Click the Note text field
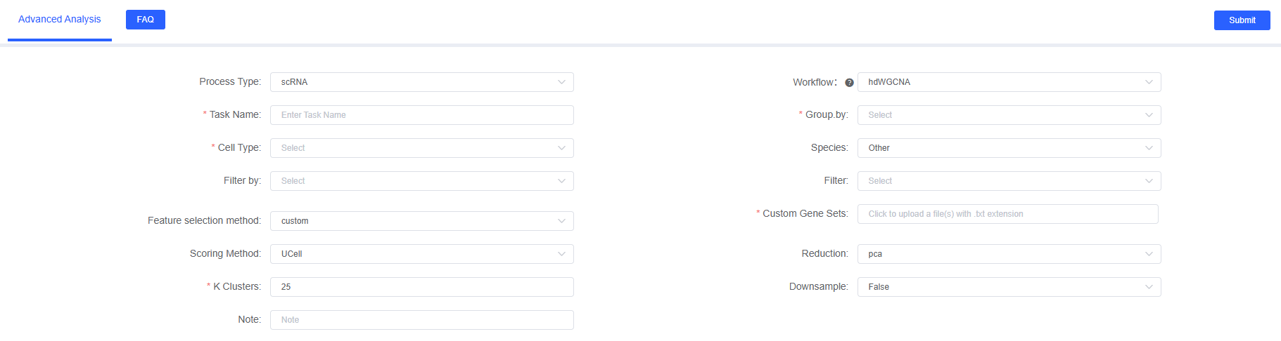 pos(421,320)
